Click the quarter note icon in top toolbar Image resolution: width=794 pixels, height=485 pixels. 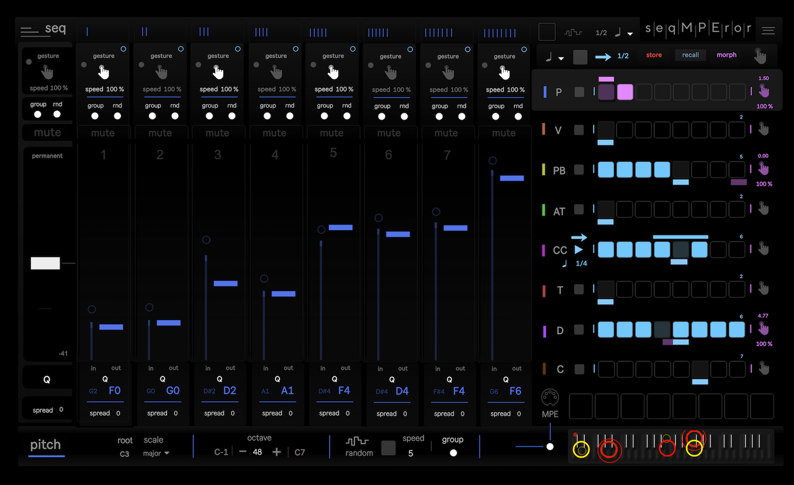[619, 32]
